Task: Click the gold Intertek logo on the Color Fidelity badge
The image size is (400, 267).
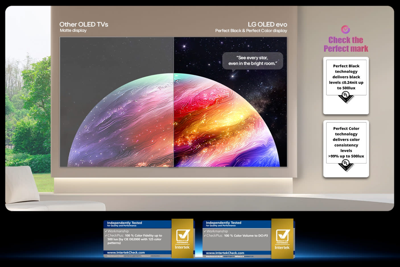Action: point(182,238)
